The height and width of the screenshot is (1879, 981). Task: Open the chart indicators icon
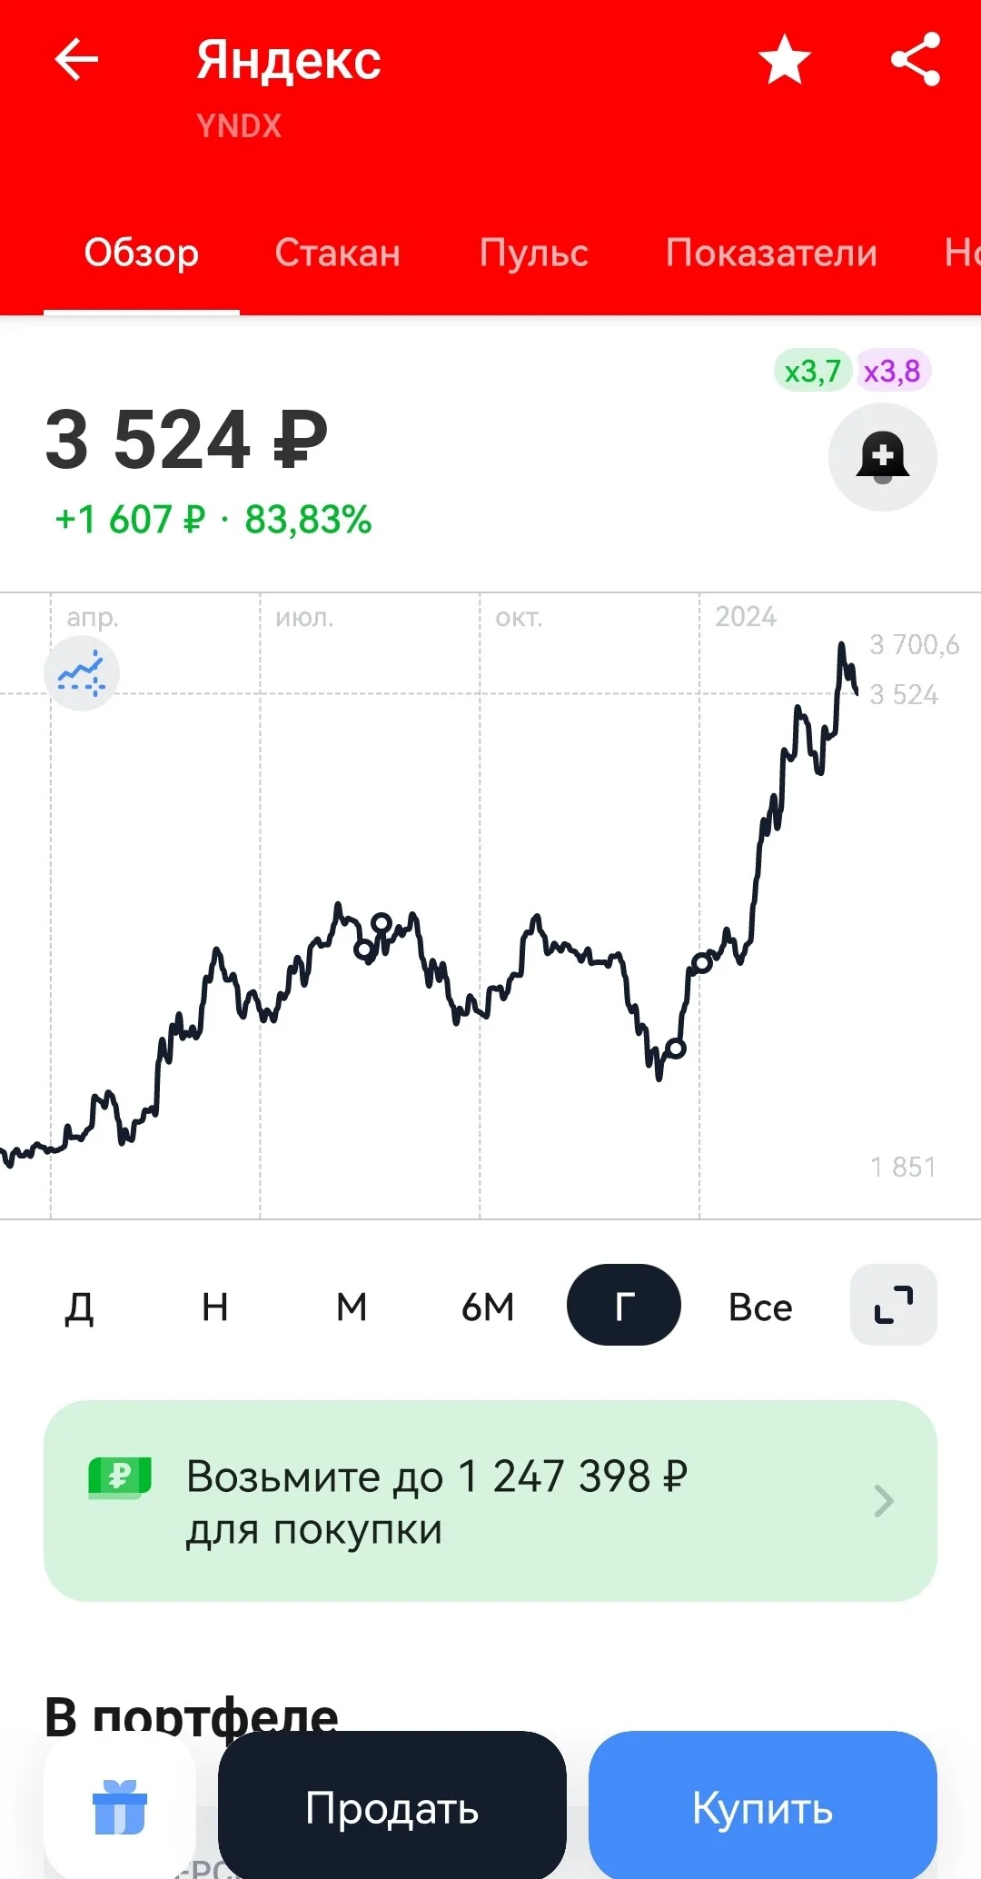tap(82, 673)
